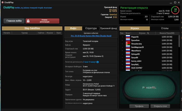
Task: Click Отмена регистрации button
Action: pos(42,21)
